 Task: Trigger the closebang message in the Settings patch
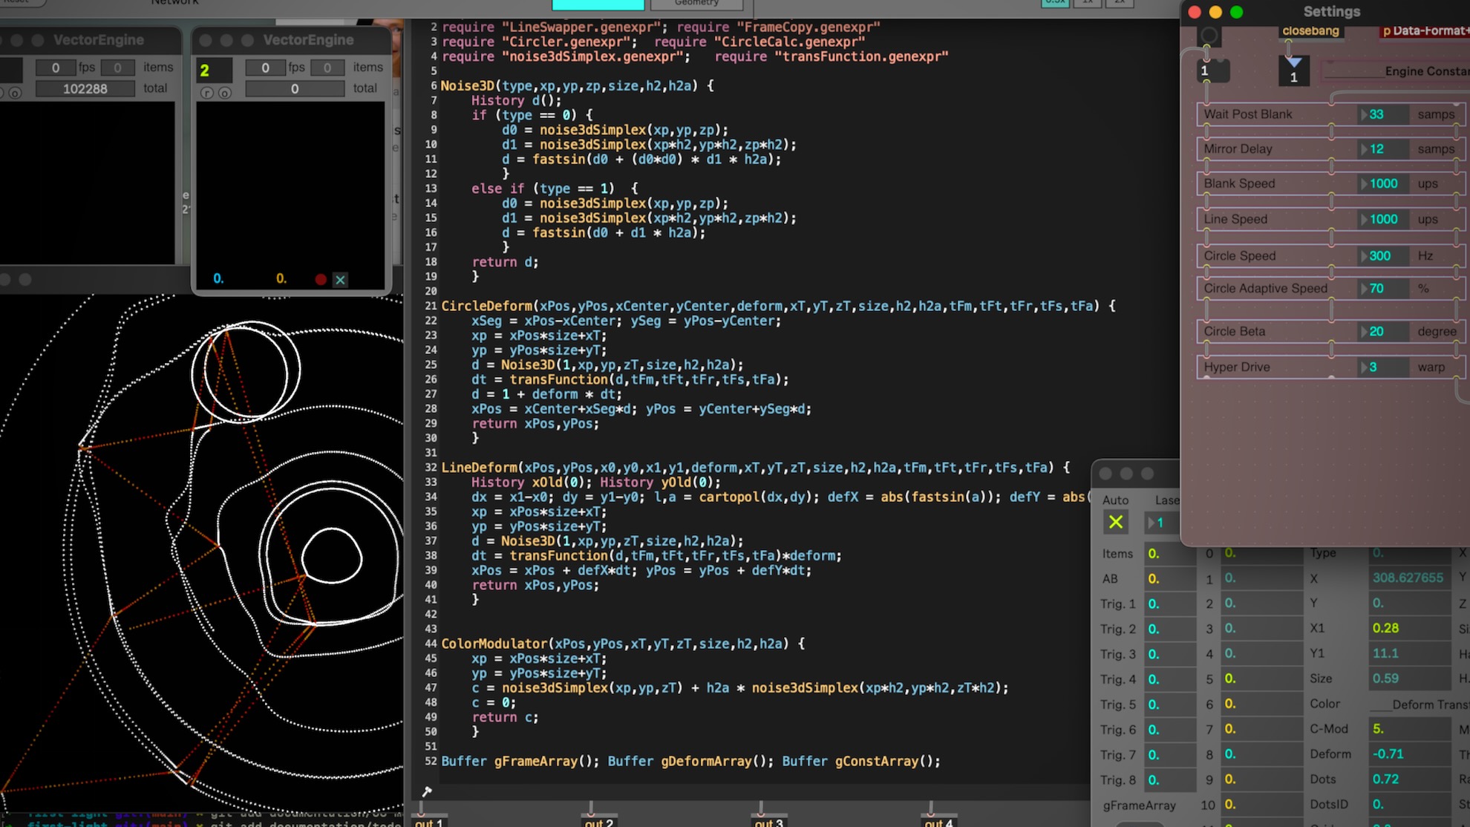[1310, 30]
